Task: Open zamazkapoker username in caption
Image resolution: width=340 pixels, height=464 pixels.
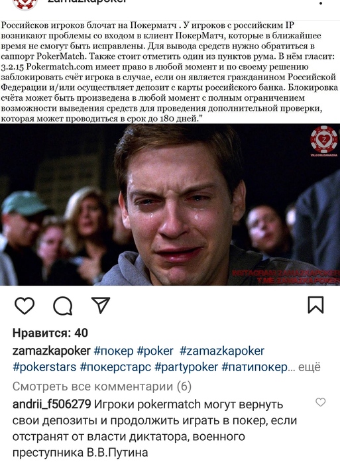Action: (51, 351)
